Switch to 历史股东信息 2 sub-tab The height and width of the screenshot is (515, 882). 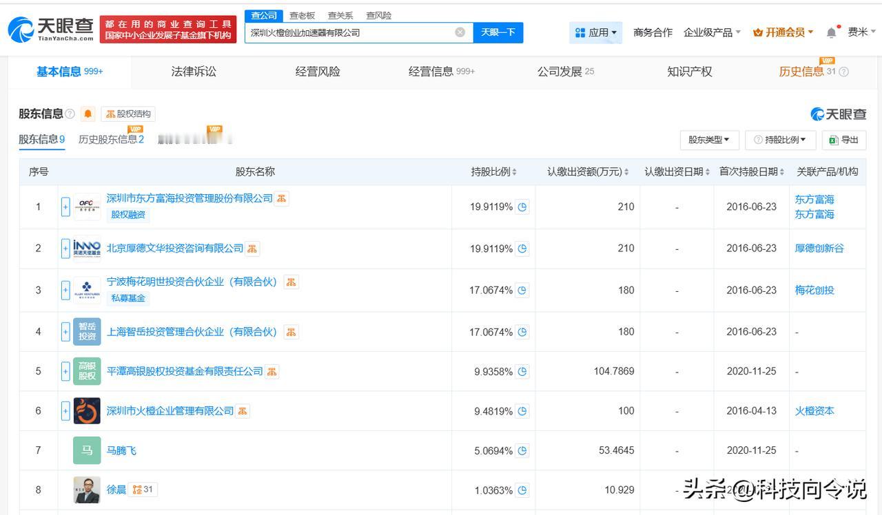[x=111, y=139]
